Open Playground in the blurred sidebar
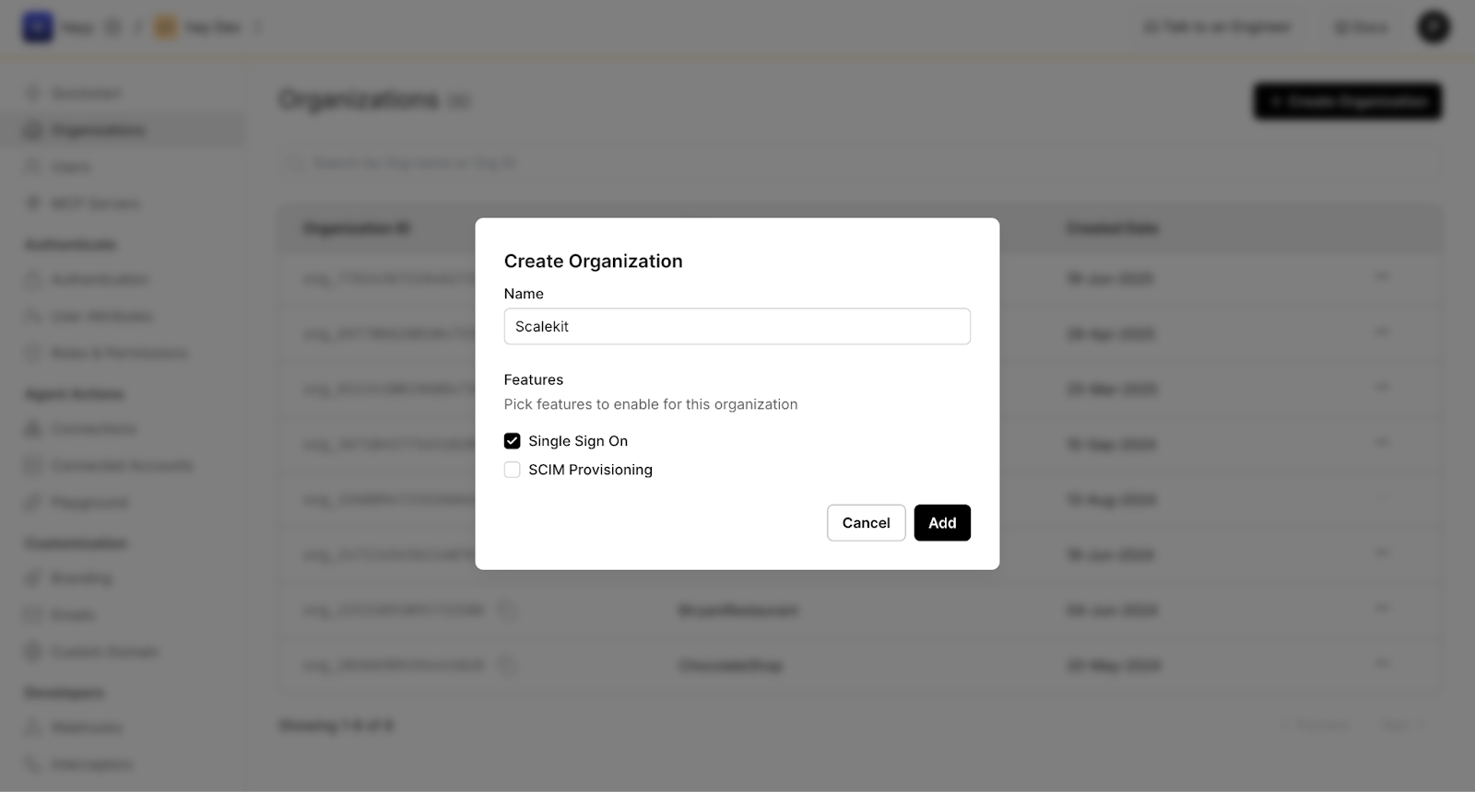The width and height of the screenshot is (1475, 792). point(123,503)
